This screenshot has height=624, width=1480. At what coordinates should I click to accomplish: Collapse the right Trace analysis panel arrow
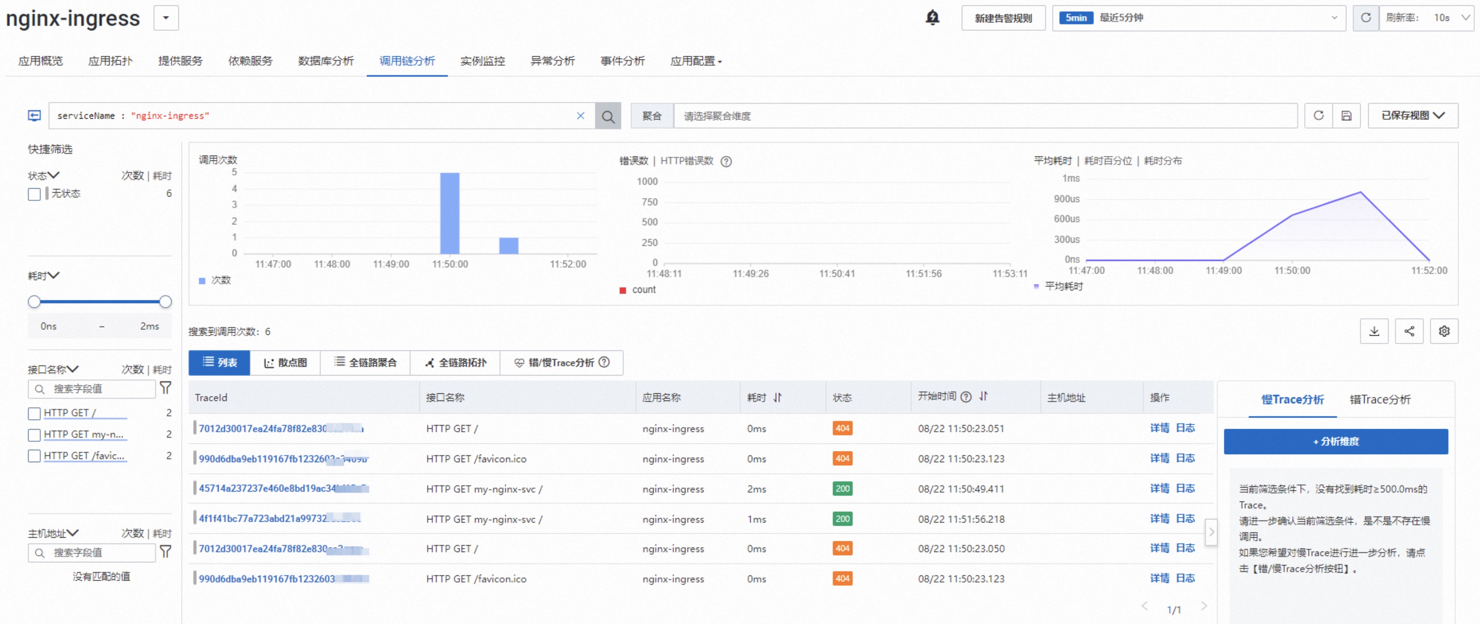point(1211,532)
